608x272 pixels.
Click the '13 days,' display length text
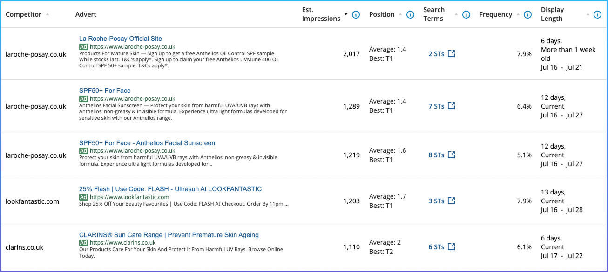pyautogui.click(x=554, y=192)
